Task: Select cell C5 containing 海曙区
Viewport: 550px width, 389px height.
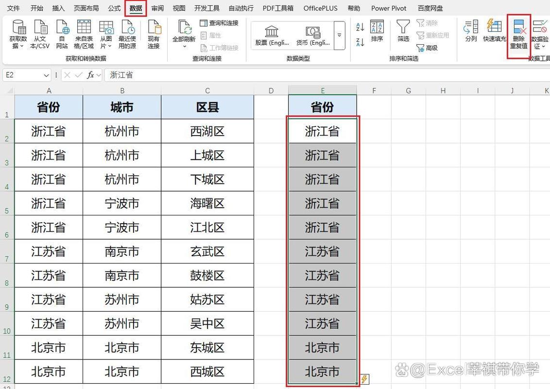Action: (x=207, y=203)
